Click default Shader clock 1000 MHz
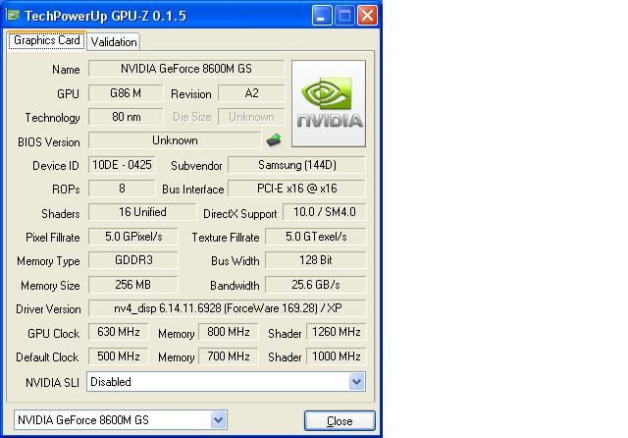The width and height of the screenshot is (628, 438). pyautogui.click(x=336, y=356)
